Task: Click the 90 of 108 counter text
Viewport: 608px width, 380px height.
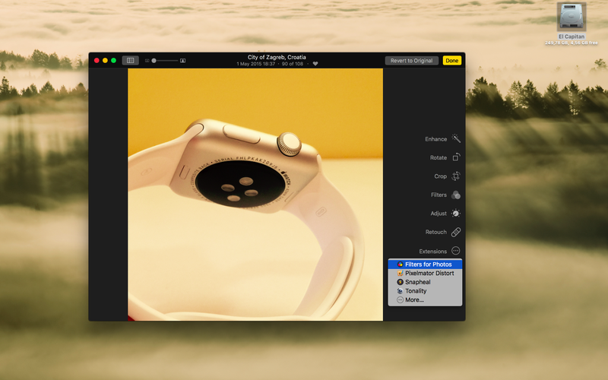Action: pos(293,64)
